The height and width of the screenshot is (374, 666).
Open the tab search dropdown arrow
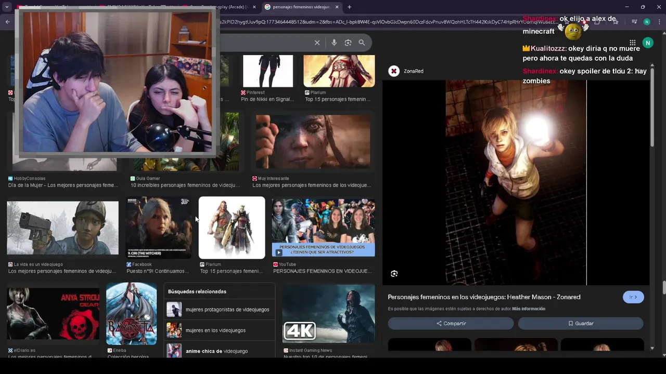[7, 7]
